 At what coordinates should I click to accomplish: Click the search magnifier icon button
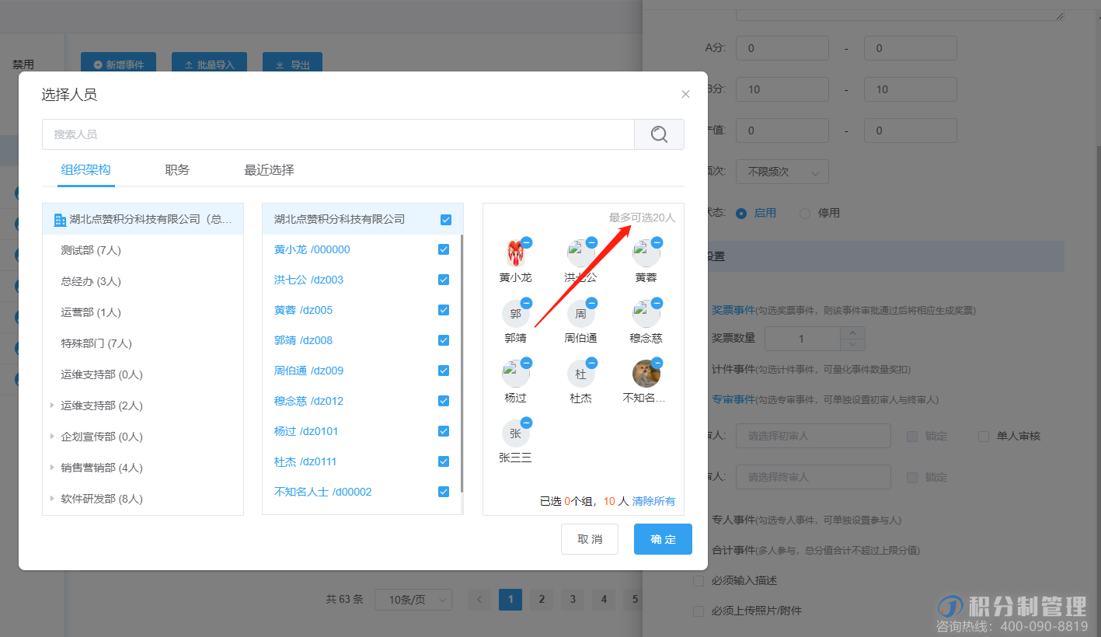(x=659, y=134)
